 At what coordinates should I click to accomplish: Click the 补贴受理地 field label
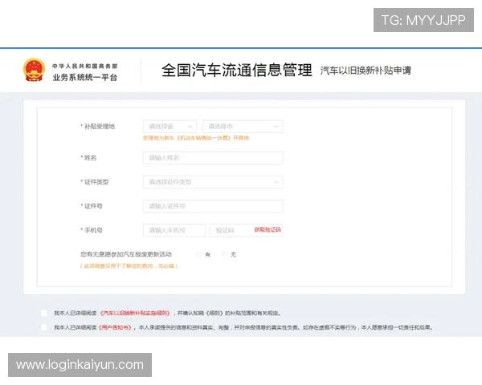point(100,127)
